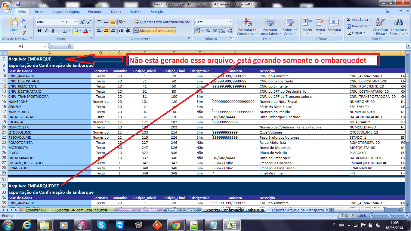The height and width of the screenshot is (231, 411).
Task: Click the zoom slider in status bar
Action: (389, 216)
